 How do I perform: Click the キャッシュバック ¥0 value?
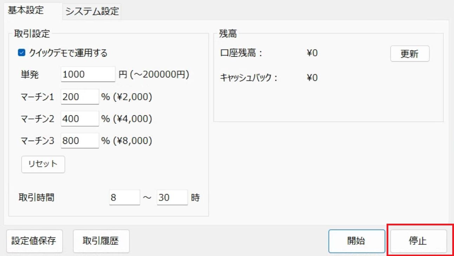click(x=312, y=77)
